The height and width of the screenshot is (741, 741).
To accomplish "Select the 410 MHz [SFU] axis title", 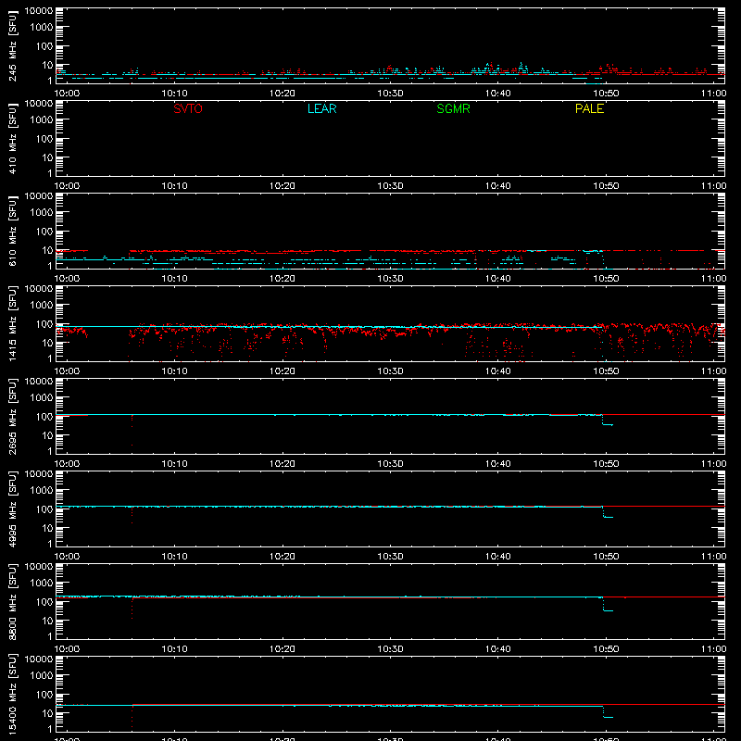I will click(x=13, y=138).
